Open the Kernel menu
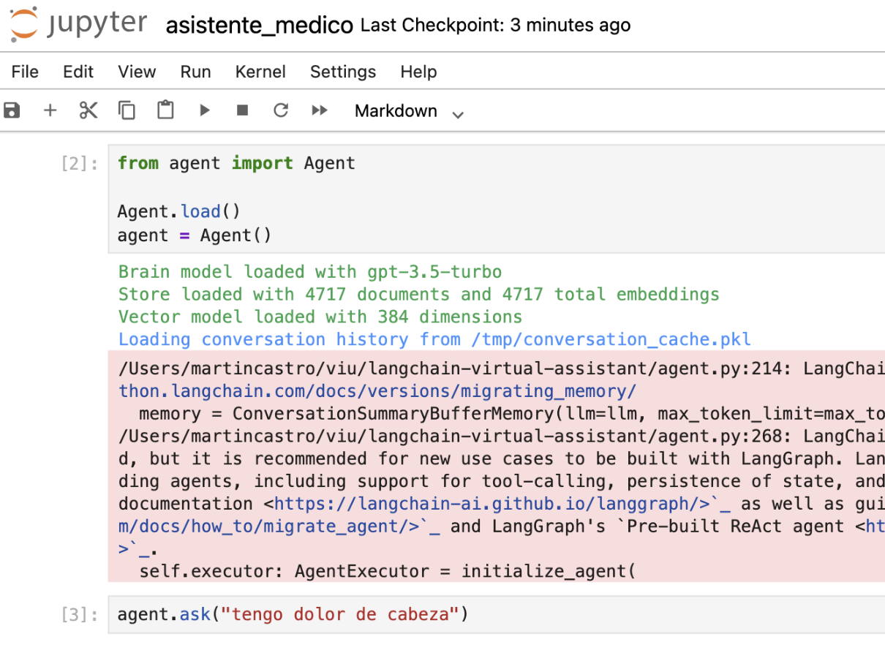Image resolution: width=885 pixels, height=661 pixels. [x=260, y=72]
